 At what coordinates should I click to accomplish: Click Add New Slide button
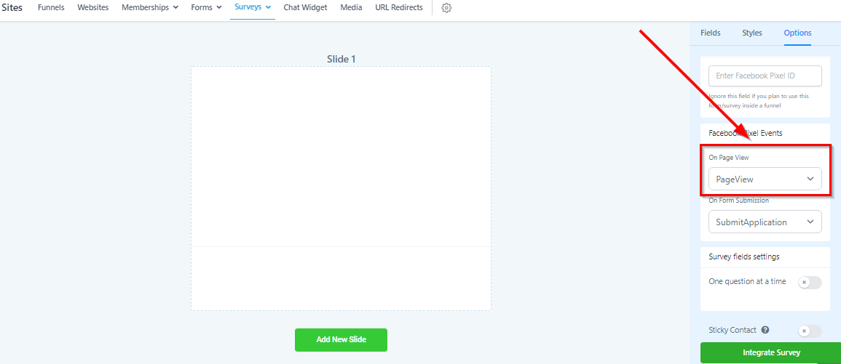(341, 340)
